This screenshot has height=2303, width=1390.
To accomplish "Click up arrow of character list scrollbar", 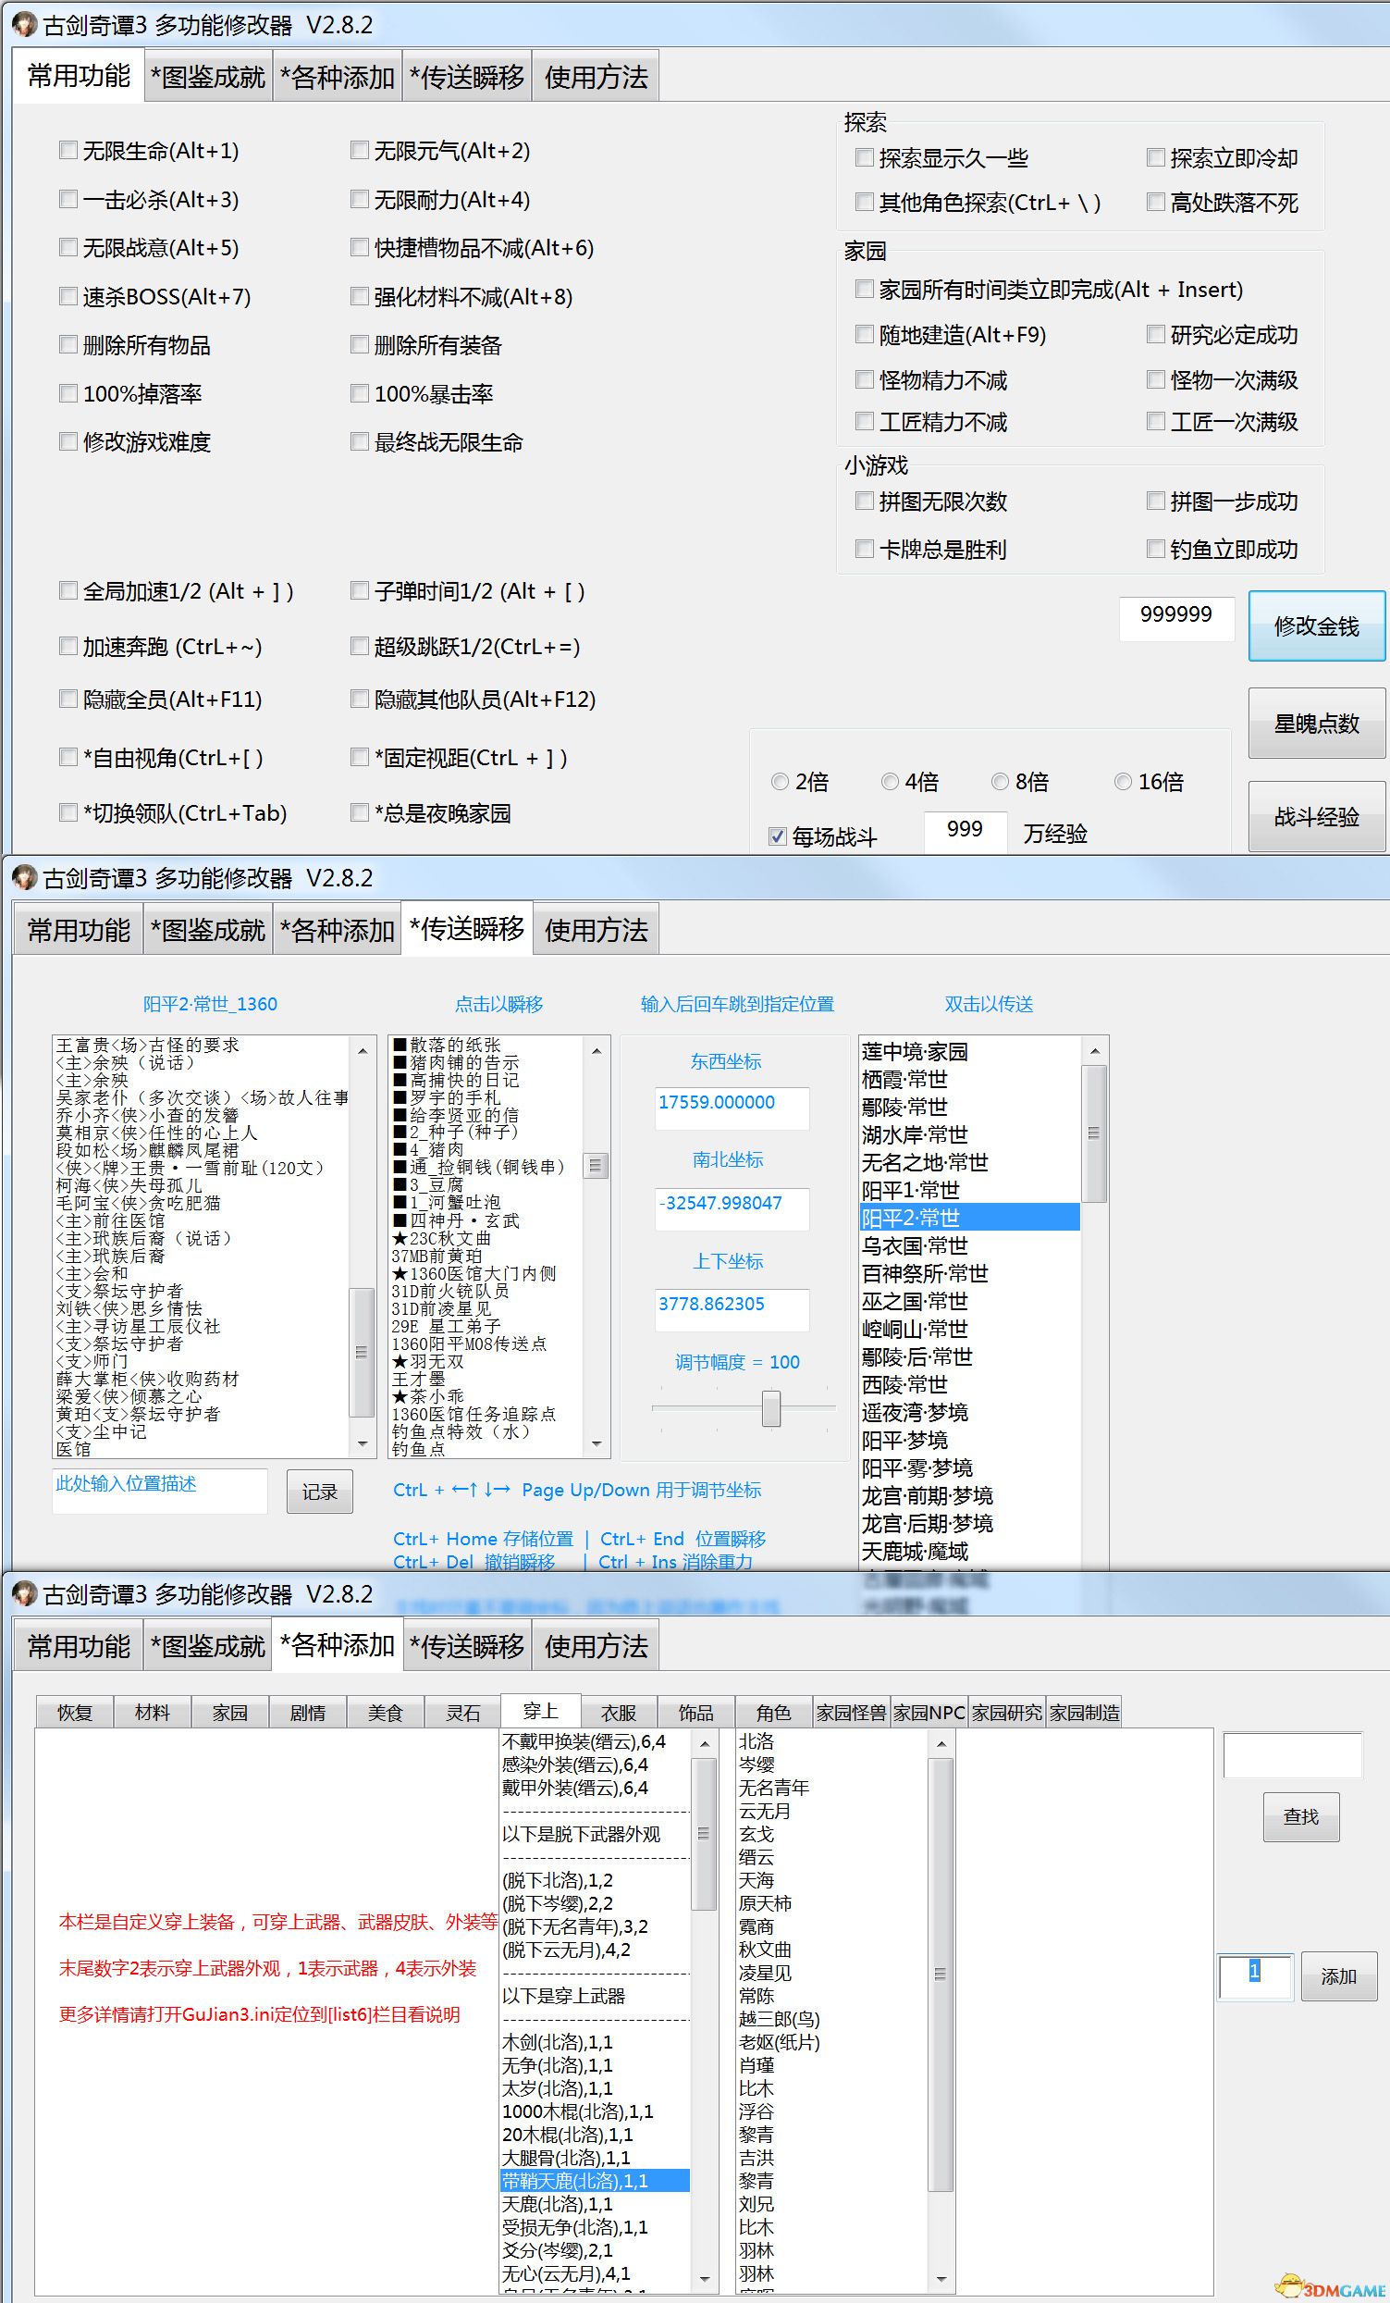I will (x=941, y=1744).
